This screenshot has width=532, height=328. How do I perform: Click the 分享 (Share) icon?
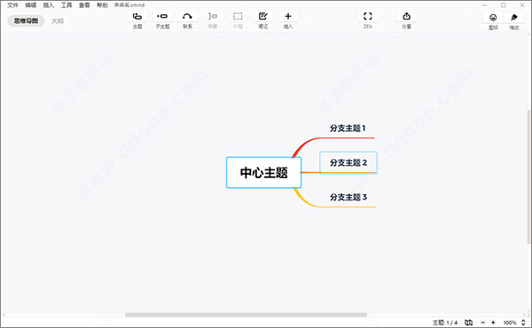pyautogui.click(x=406, y=16)
